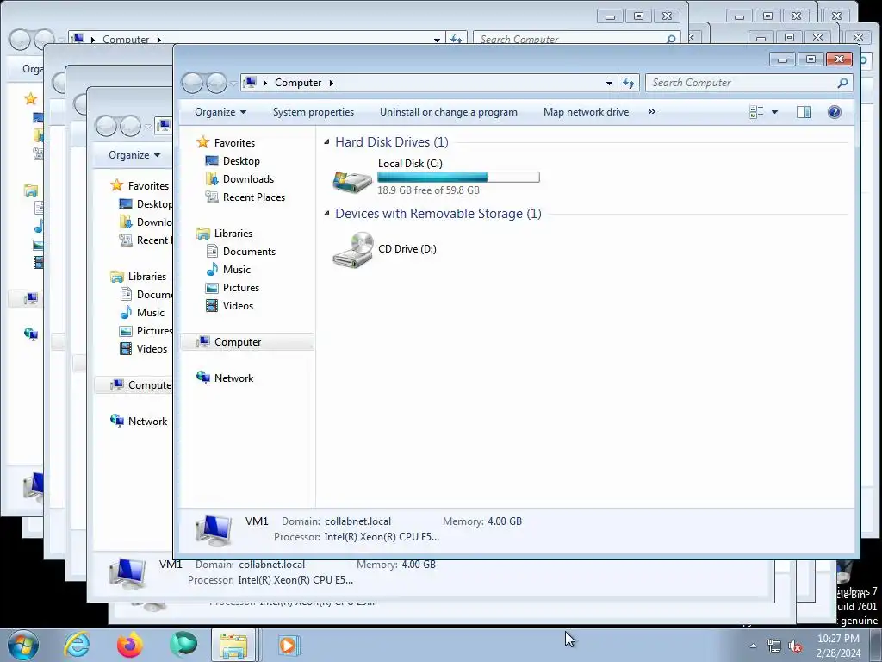The height and width of the screenshot is (662, 882).
Task: Click Uninstall or change a program
Action: coord(448,112)
